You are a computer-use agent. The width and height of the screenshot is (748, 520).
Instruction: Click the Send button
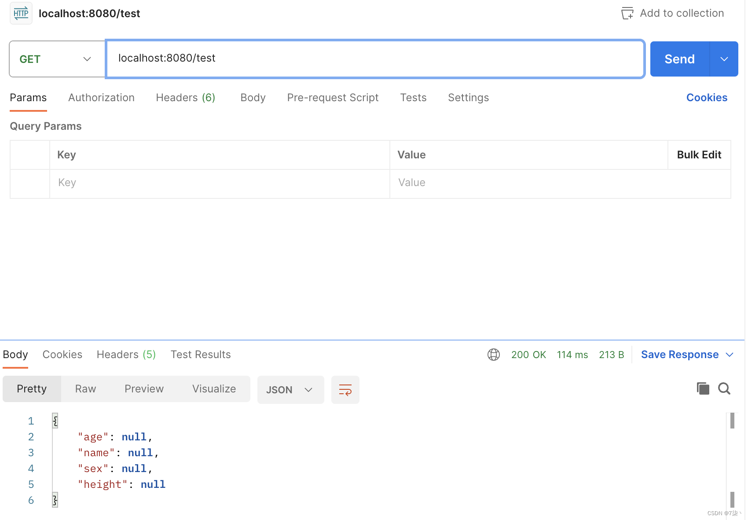(680, 59)
